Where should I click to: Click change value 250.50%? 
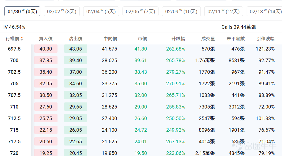(176, 118)
